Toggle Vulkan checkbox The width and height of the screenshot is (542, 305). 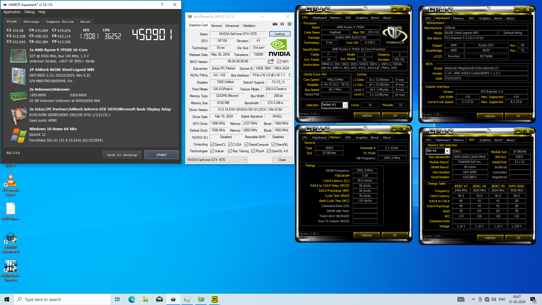(x=212, y=151)
